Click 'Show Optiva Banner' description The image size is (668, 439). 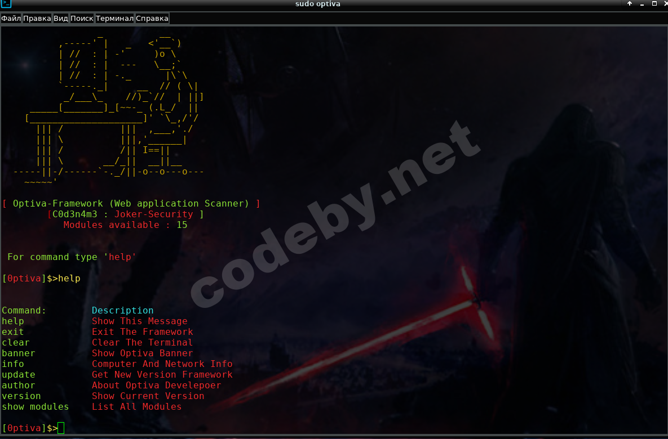[142, 353]
